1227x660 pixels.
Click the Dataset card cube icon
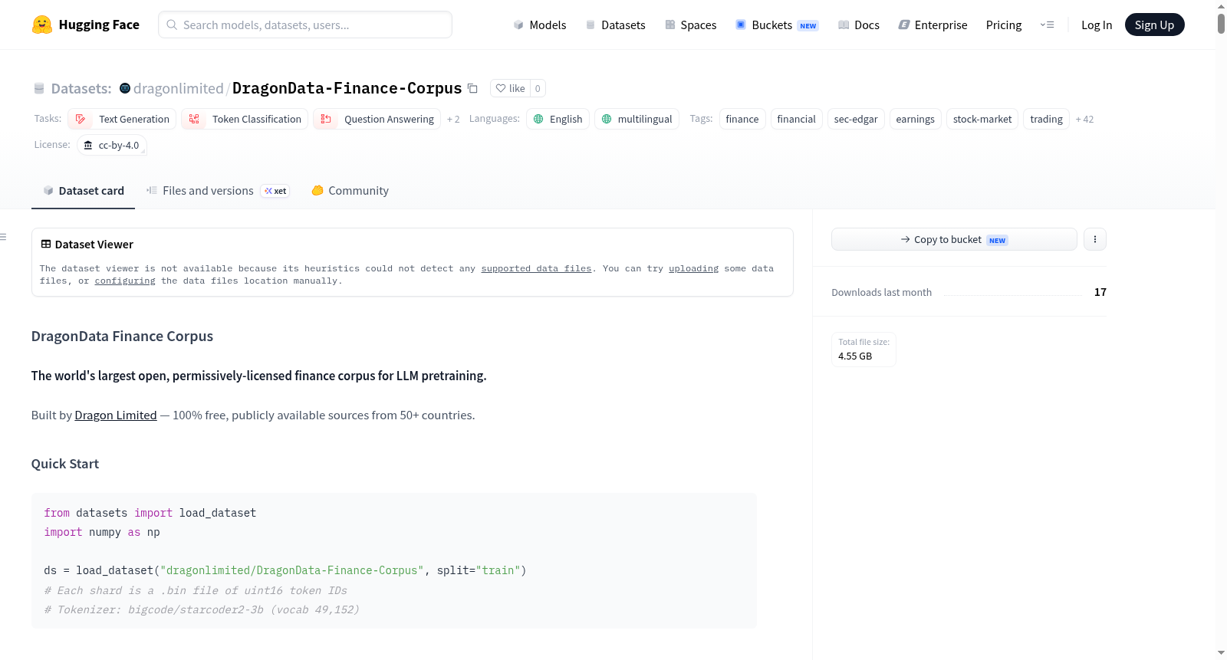48,190
